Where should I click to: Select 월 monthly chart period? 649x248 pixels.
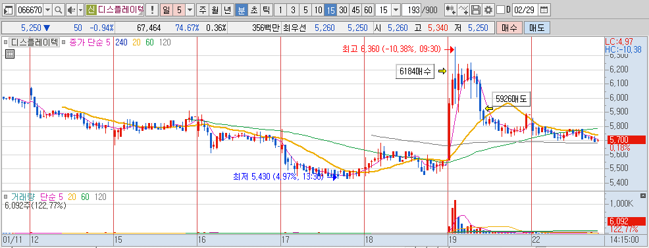click(215, 10)
